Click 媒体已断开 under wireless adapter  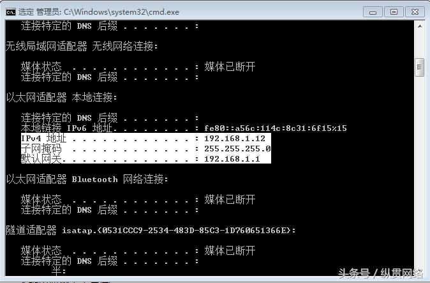pyautogui.click(x=230, y=66)
